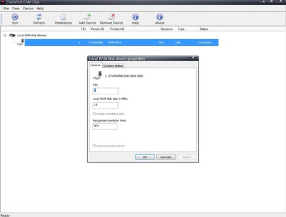Click the Status column header
Viewport: 286px width, 217px height.
coord(204,29)
